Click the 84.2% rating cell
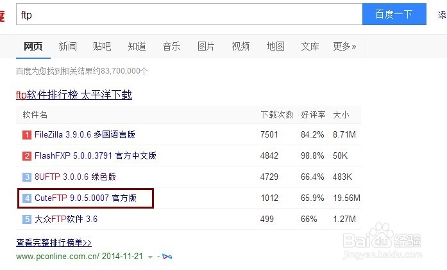 [x=312, y=134]
